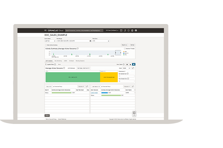Expand the Average Active Sessions chart

click(133, 68)
